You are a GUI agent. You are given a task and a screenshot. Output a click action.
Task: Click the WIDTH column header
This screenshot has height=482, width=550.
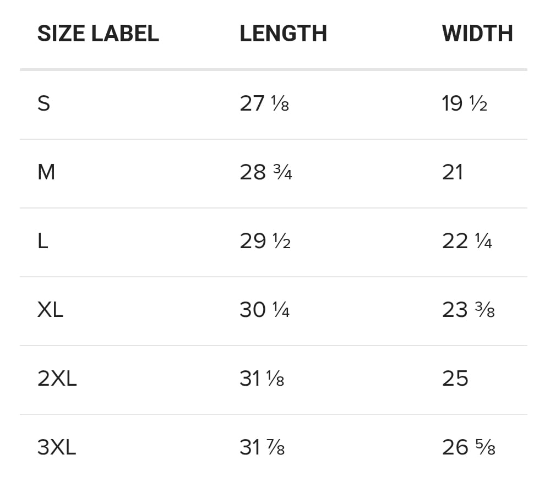click(477, 34)
